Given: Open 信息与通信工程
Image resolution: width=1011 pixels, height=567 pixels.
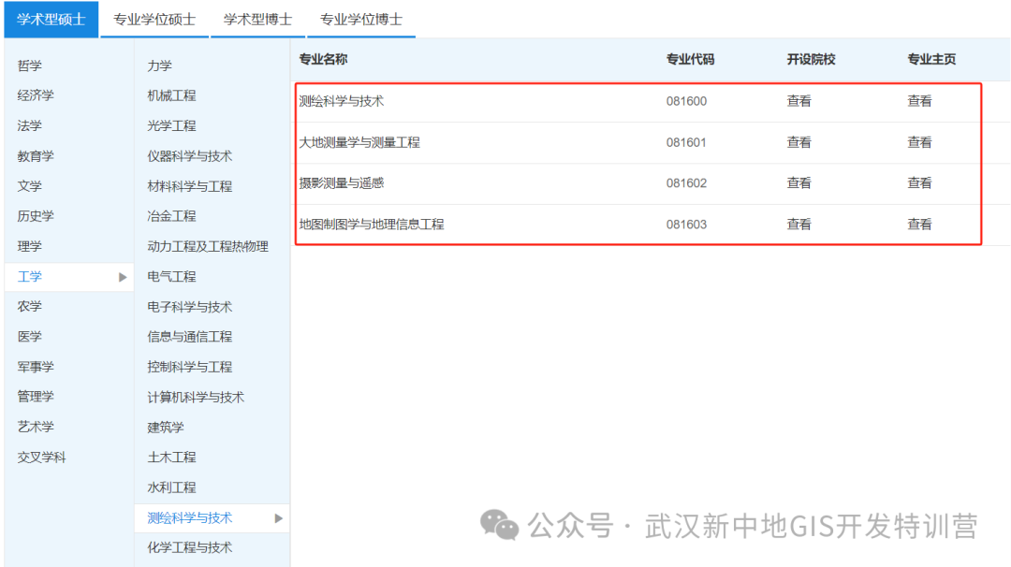Looking at the screenshot, I should 189,336.
